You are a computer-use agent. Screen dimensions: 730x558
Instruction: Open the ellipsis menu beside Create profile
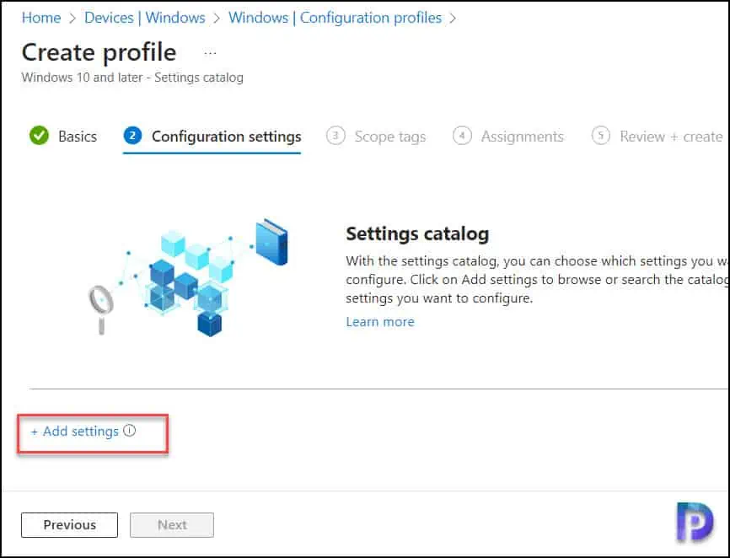click(210, 53)
